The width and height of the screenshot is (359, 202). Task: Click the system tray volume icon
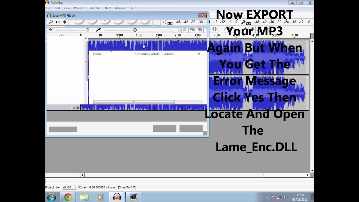click(x=285, y=198)
